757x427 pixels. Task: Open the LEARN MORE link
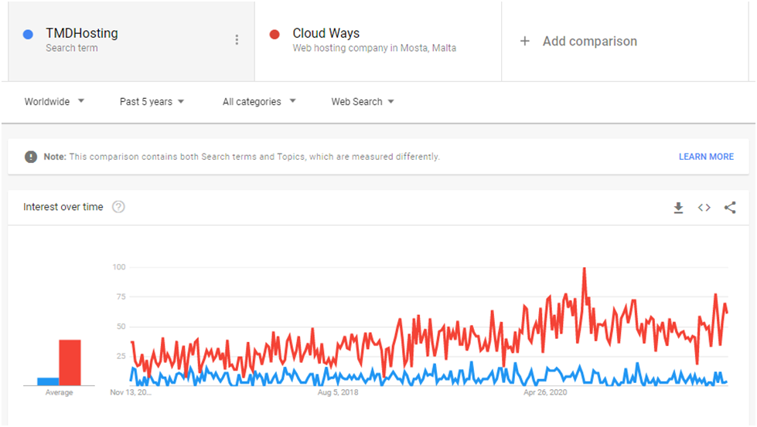pos(706,157)
